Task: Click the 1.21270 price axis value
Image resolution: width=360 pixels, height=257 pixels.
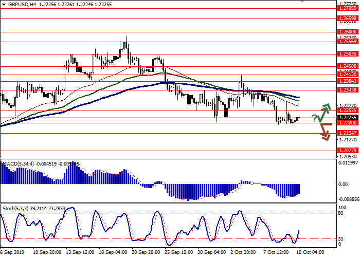Action: click(x=348, y=139)
